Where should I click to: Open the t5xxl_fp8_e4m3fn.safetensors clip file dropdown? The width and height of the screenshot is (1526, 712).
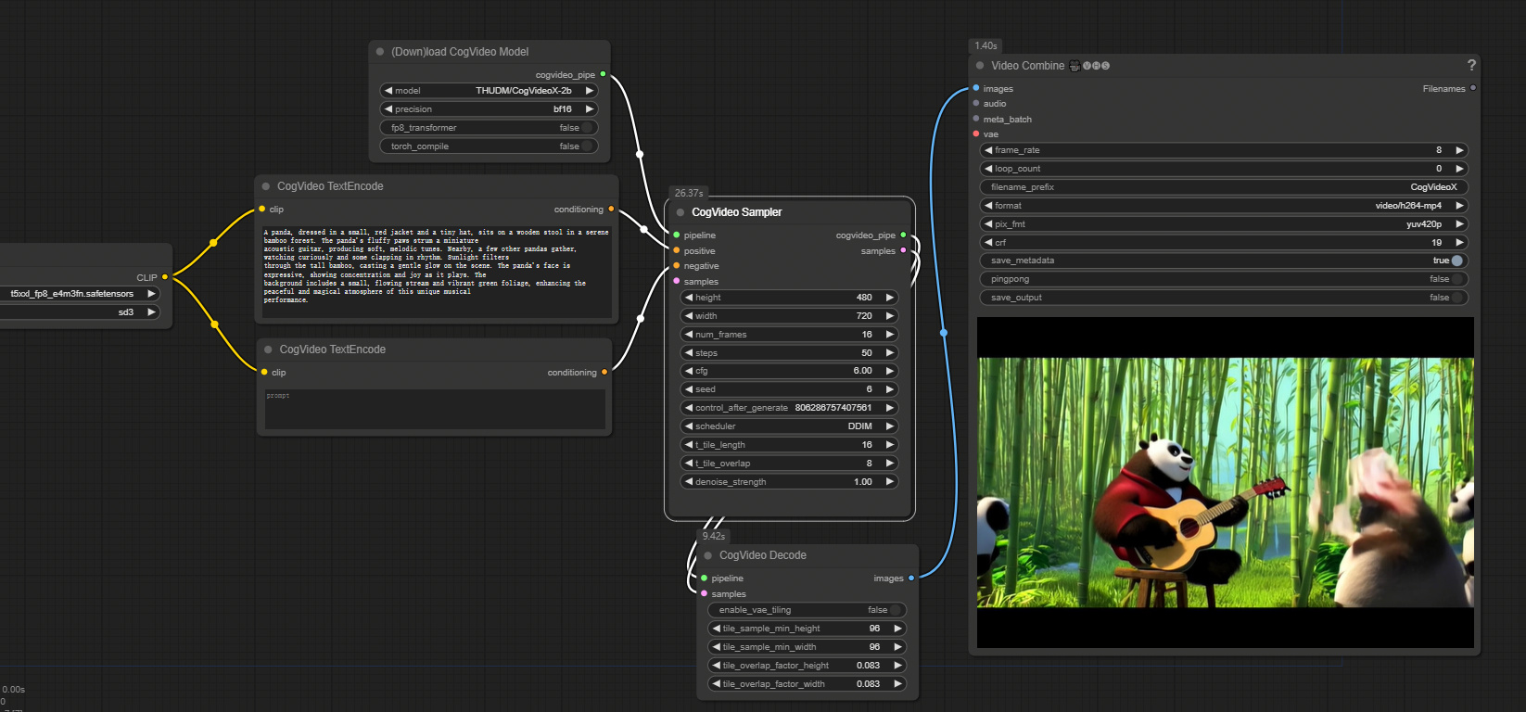pos(81,294)
